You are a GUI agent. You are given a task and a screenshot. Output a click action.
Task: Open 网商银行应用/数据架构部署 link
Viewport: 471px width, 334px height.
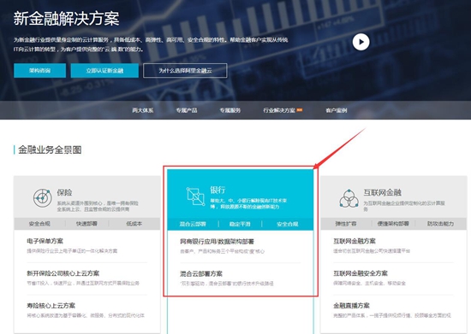click(217, 242)
